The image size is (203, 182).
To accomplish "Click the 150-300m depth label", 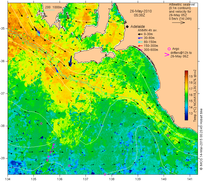I will 151,46.
